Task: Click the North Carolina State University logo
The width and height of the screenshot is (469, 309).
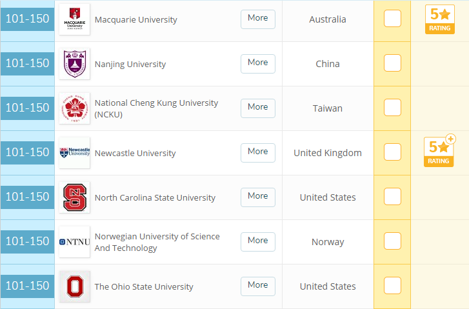Action: click(74, 197)
